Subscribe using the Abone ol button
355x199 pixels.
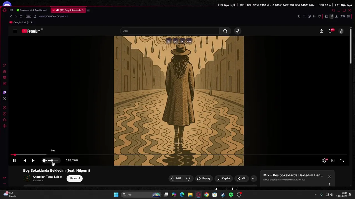point(75,179)
